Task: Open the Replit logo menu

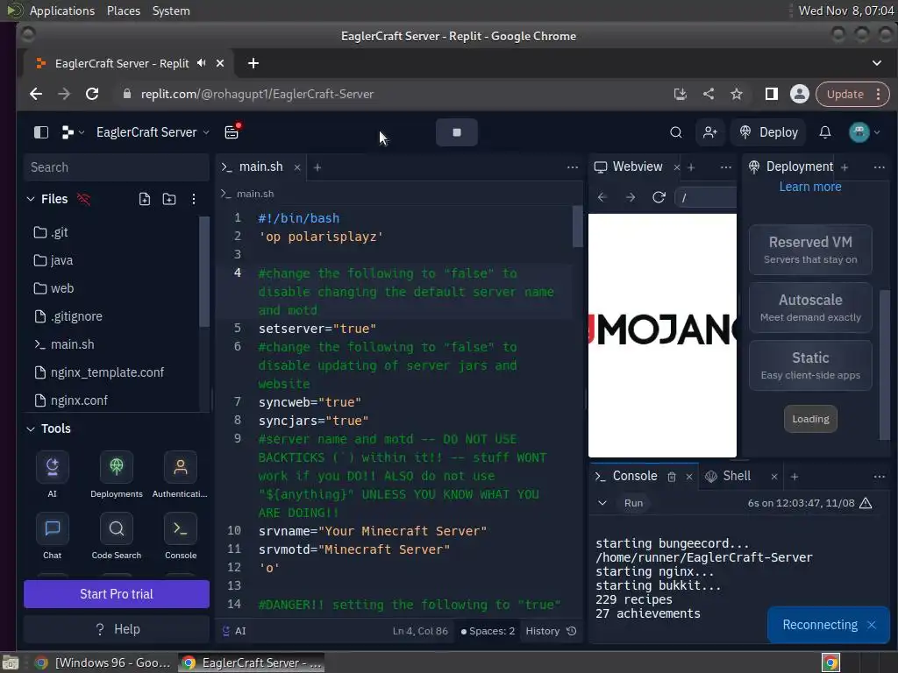Action: [x=73, y=132]
